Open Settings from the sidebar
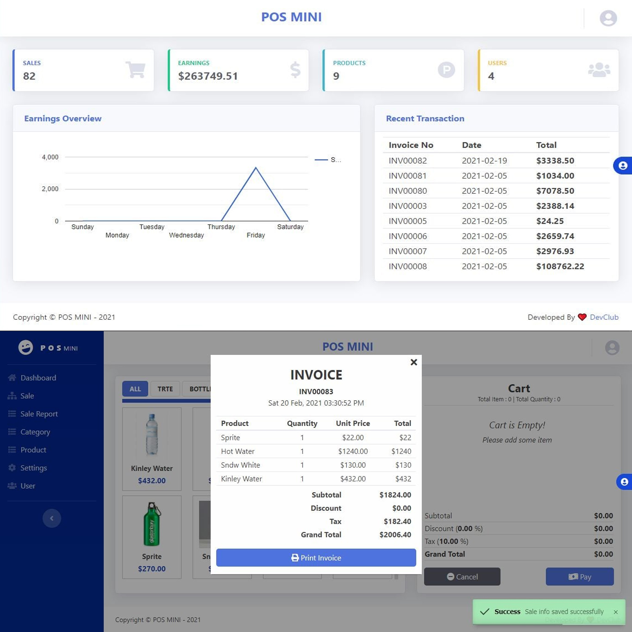 [33, 468]
